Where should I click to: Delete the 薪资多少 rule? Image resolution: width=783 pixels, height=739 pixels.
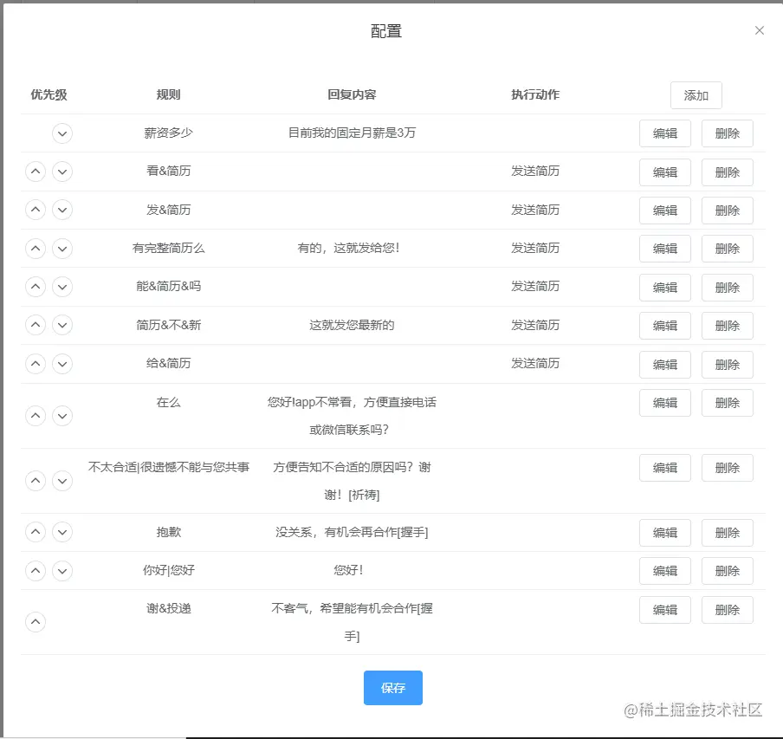727,133
